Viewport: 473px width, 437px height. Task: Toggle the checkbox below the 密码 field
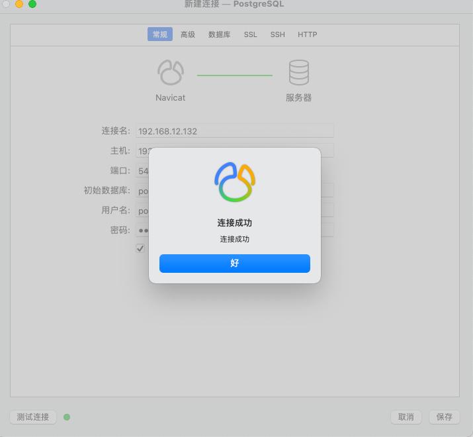pyautogui.click(x=140, y=248)
